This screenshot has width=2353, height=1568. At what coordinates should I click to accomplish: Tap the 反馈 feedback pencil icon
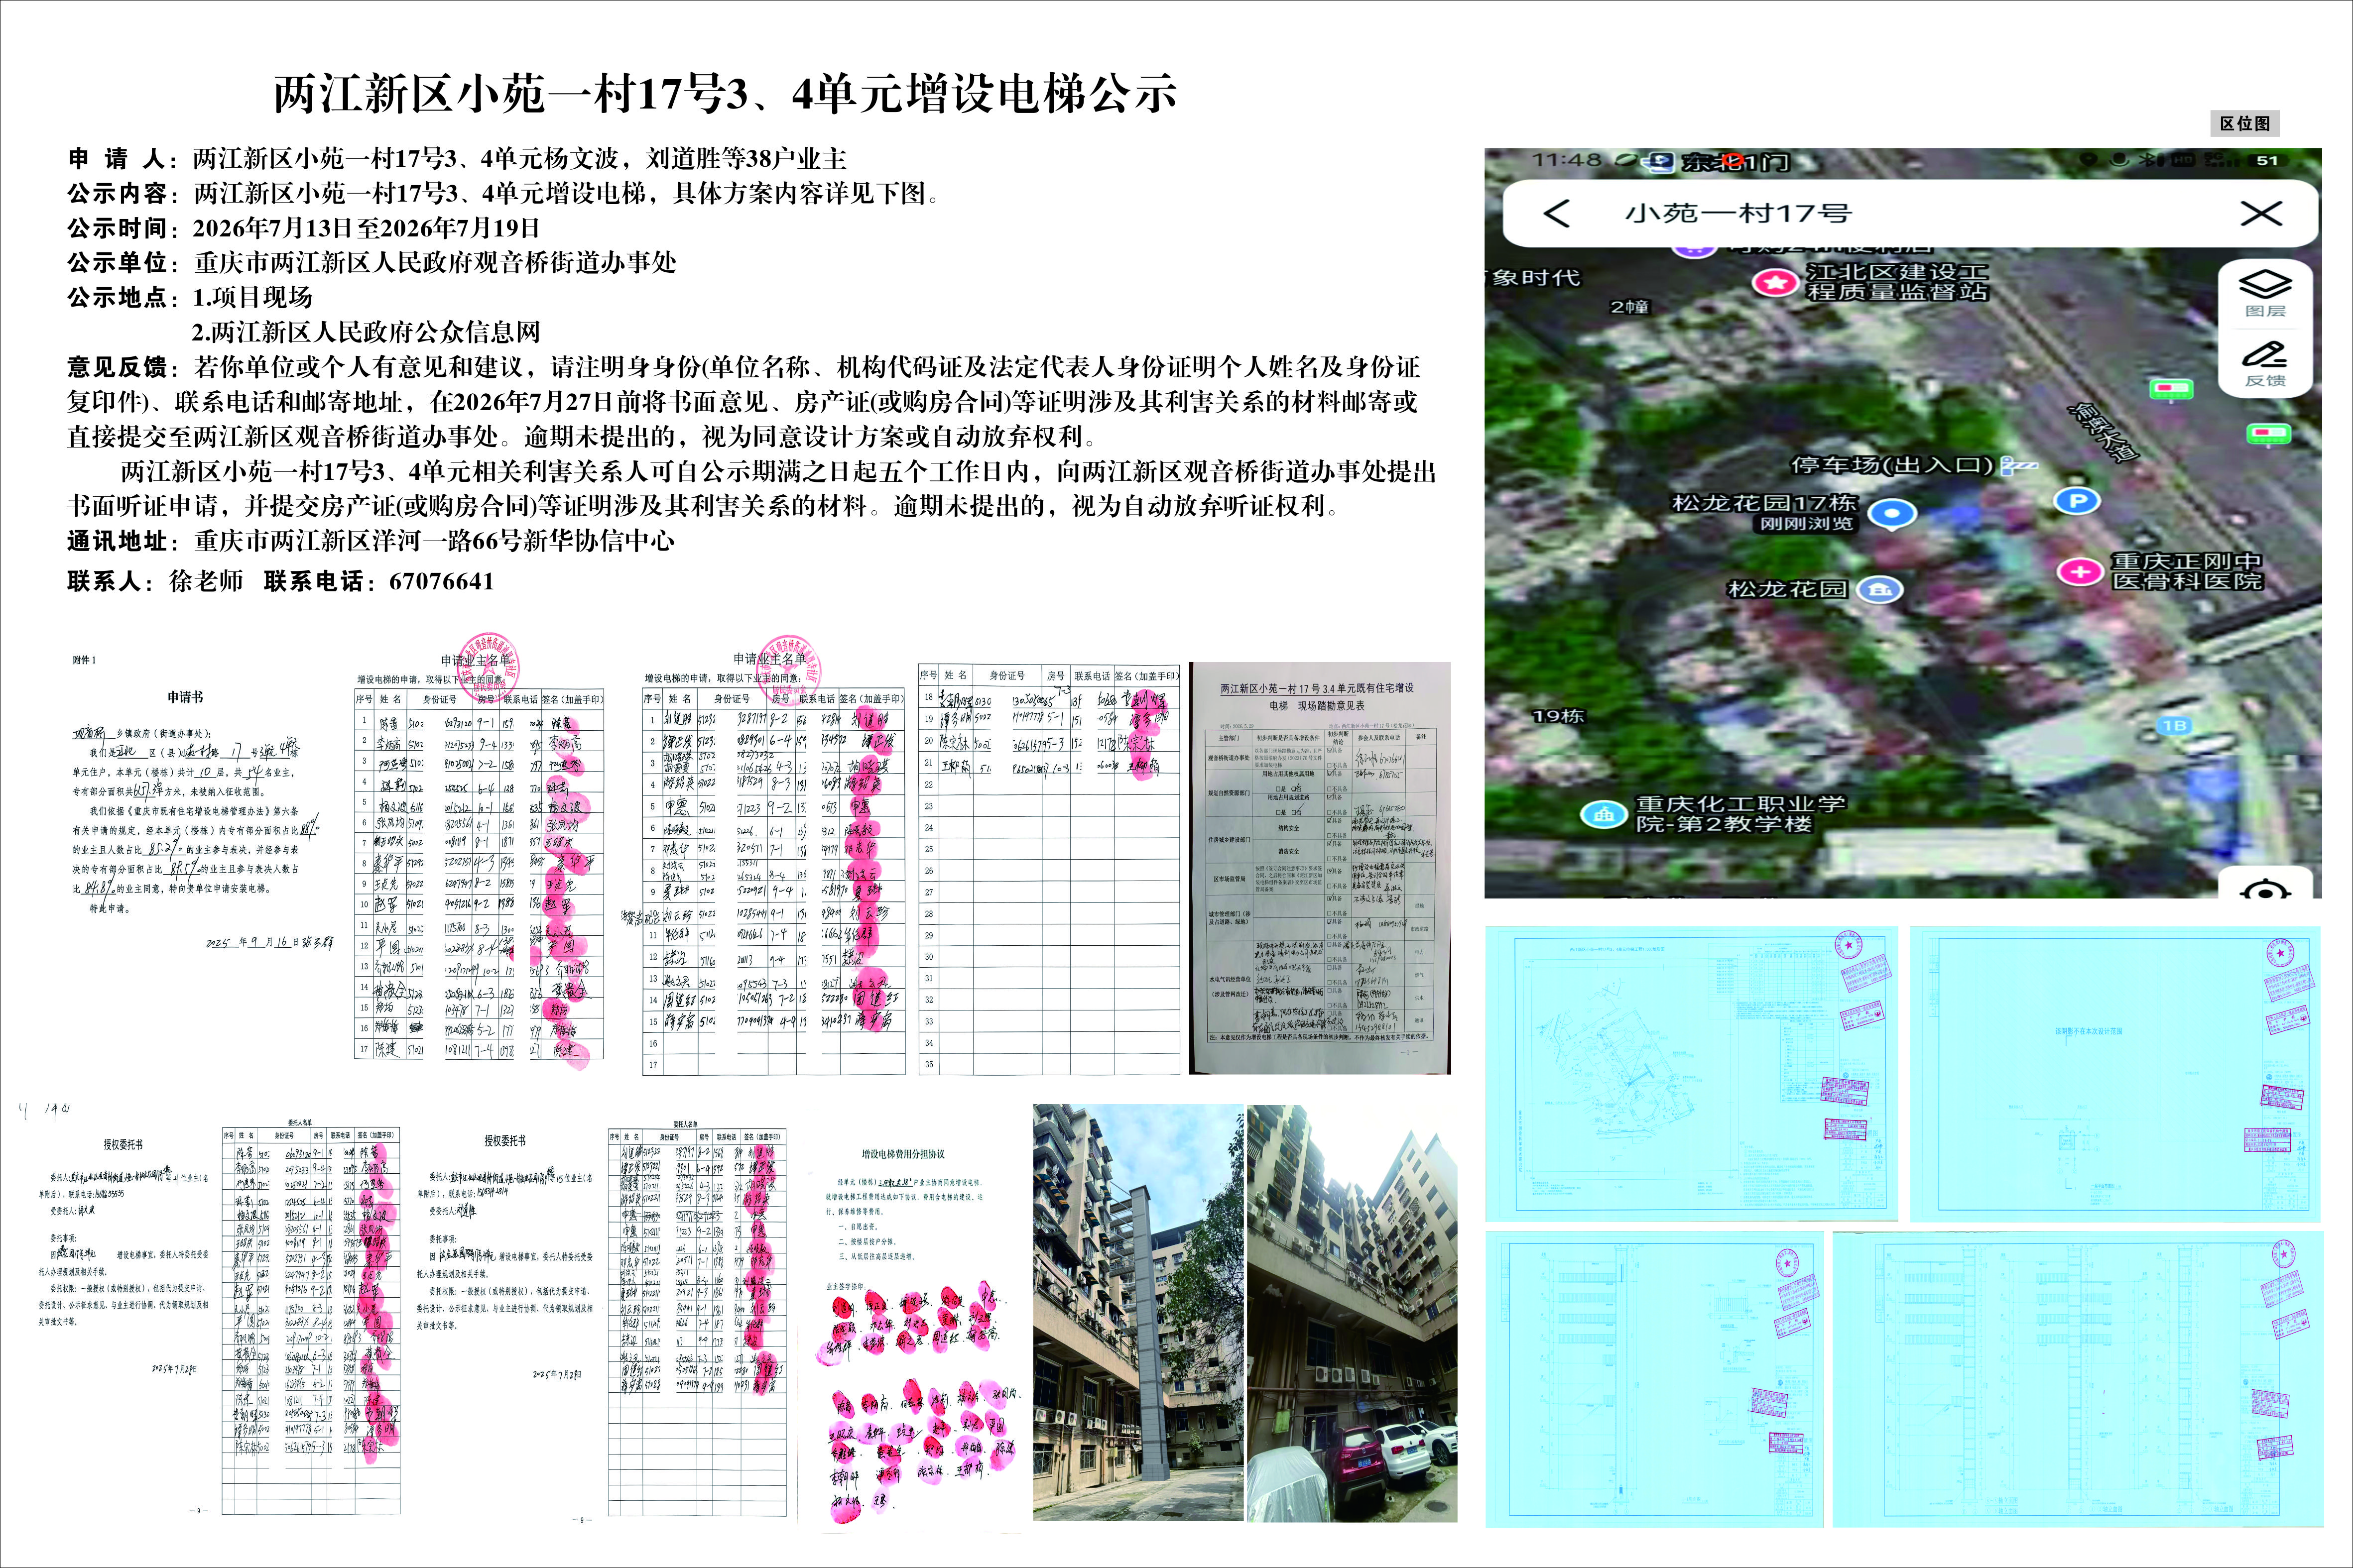pyautogui.click(x=2265, y=363)
